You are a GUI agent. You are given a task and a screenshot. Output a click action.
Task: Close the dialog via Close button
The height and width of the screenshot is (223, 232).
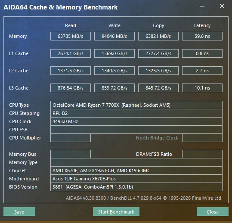point(213,212)
